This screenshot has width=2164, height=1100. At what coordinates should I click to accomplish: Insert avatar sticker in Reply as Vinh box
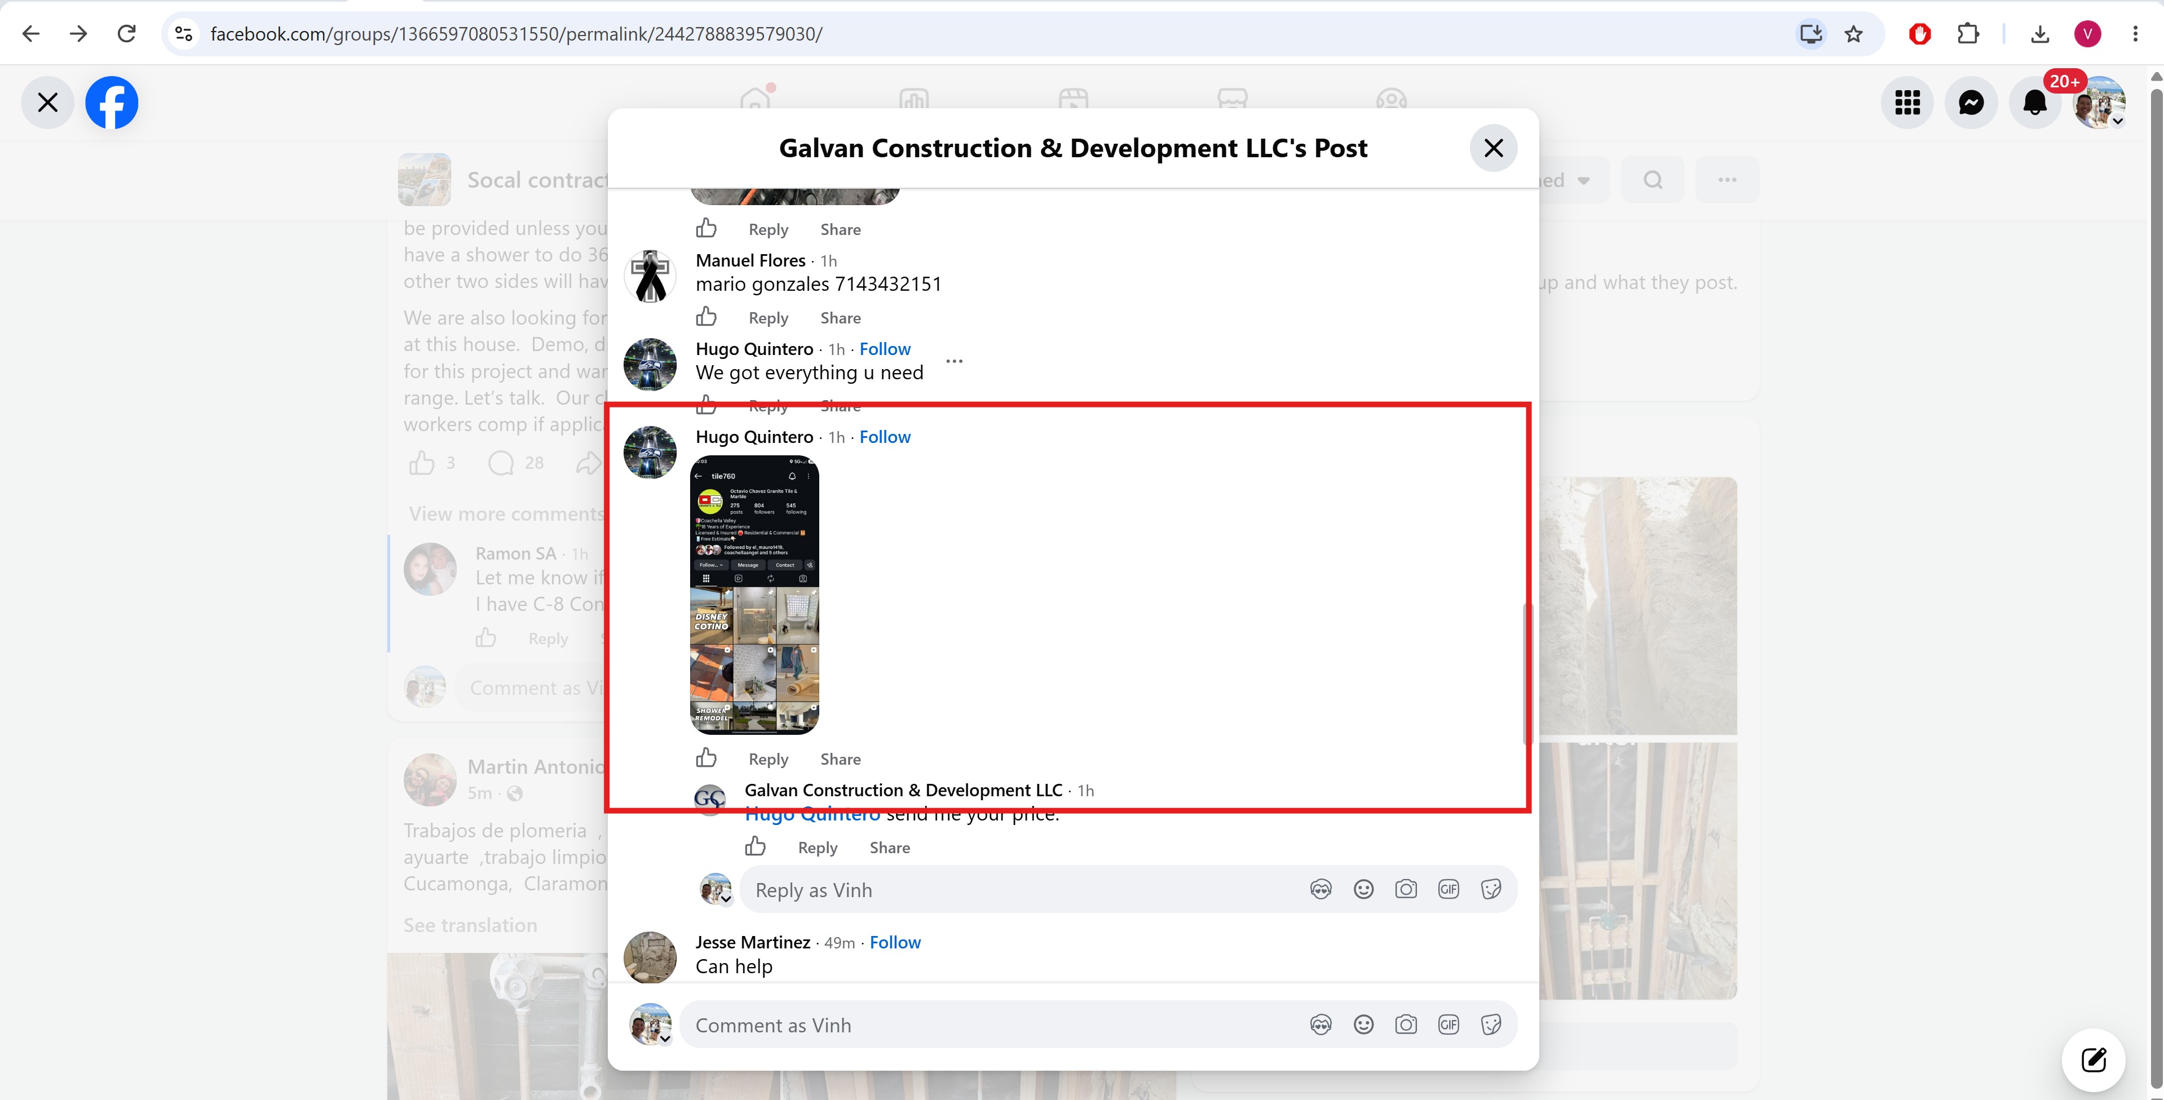coord(1321,889)
